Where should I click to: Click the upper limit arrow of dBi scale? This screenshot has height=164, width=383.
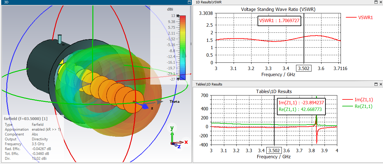[x=178, y=15]
